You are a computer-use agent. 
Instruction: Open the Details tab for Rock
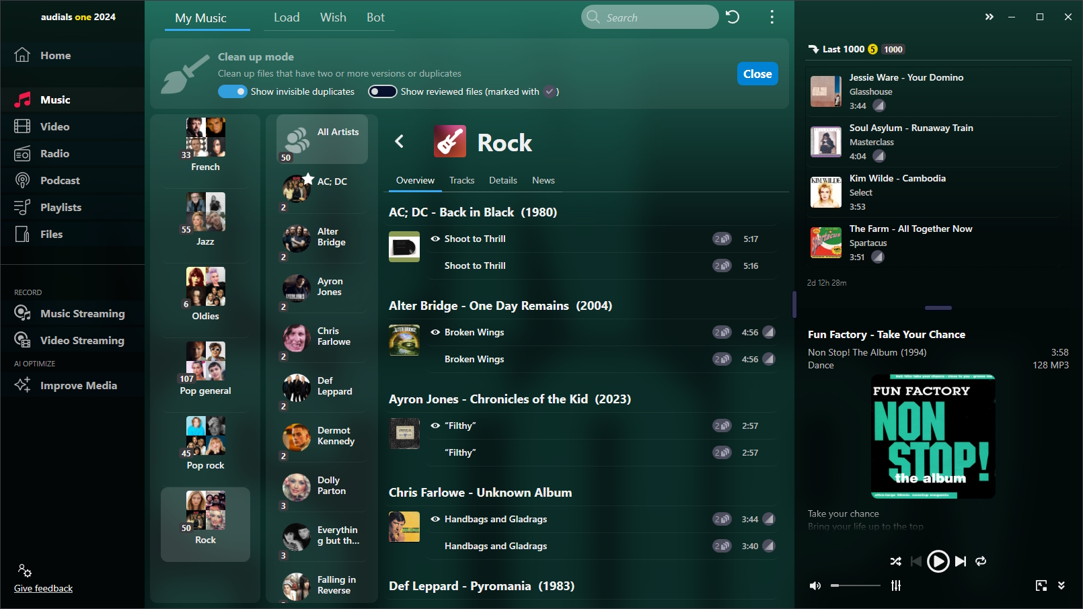502,180
